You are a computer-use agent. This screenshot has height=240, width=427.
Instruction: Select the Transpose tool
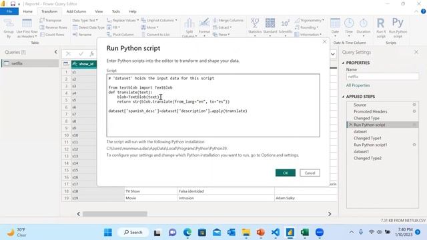pyautogui.click(x=51, y=21)
